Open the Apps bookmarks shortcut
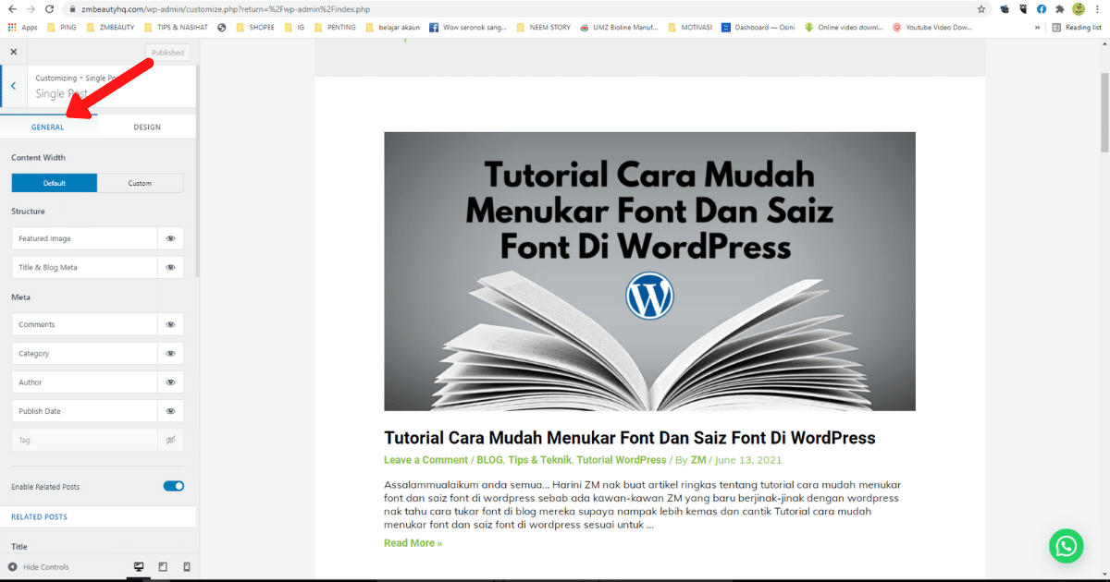The width and height of the screenshot is (1110, 582). (x=23, y=27)
